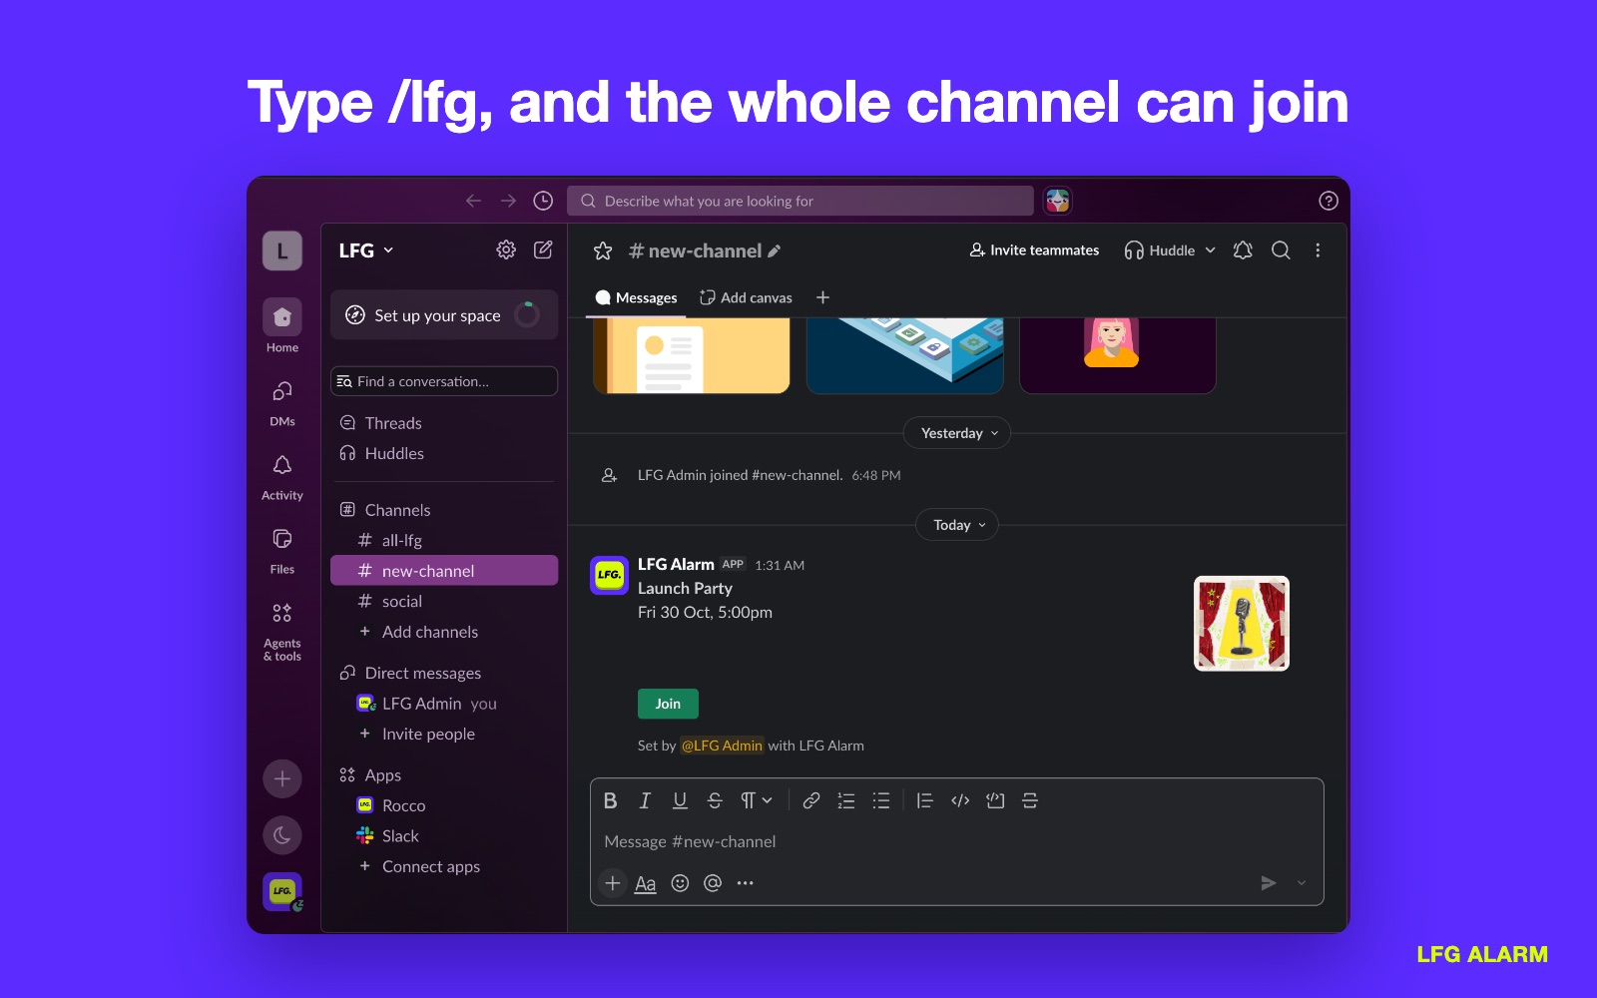Star the new-channel channel
The height and width of the screenshot is (998, 1597).
click(x=603, y=250)
